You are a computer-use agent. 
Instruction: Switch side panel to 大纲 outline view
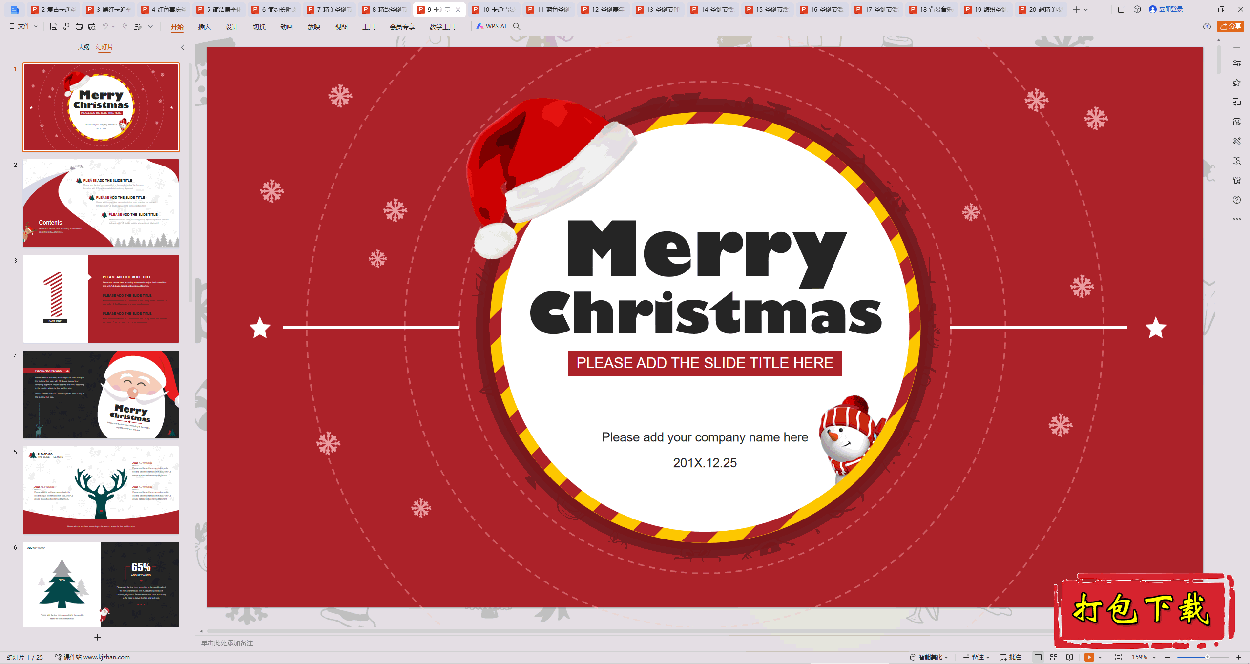(84, 47)
